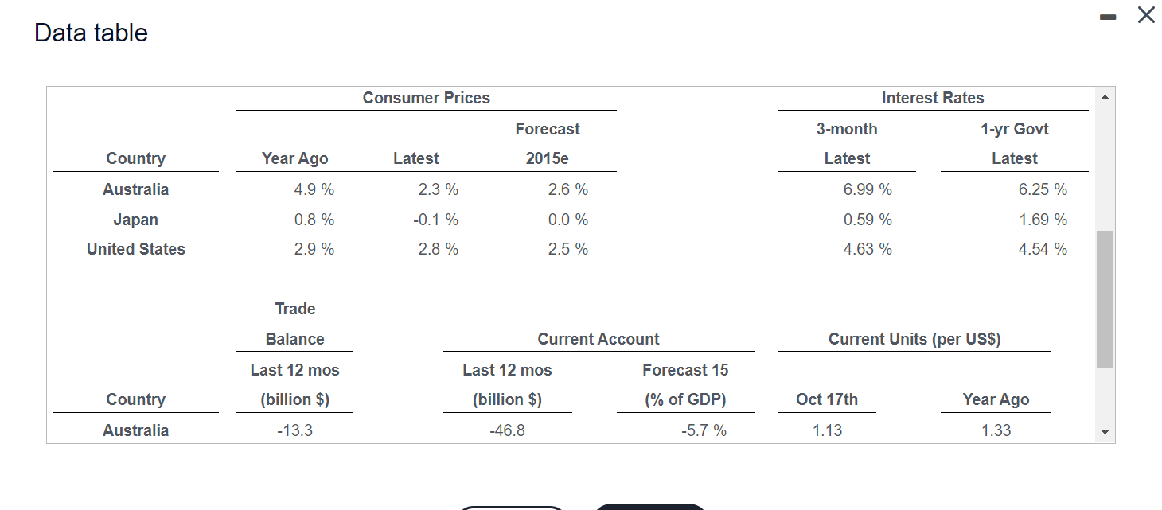Click the dark filled button below the table
Image resolution: width=1162 pixels, height=510 pixels.
(650, 508)
